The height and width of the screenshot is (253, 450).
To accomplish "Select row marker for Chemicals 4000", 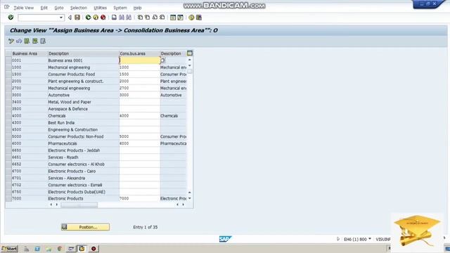I will pyautogui.click(x=8, y=115).
